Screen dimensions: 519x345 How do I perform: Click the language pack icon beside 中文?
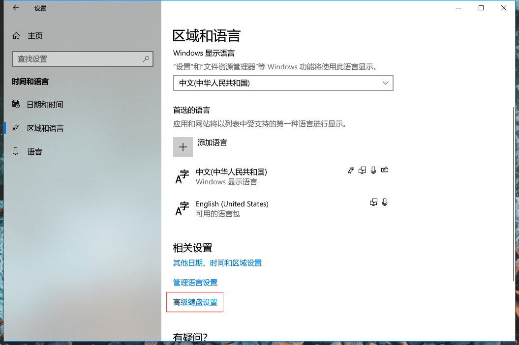pyautogui.click(x=350, y=170)
